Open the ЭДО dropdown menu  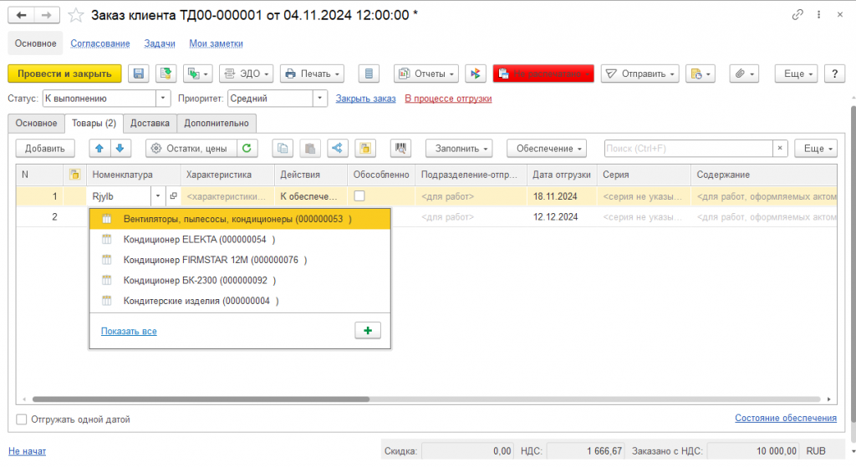(x=247, y=74)
